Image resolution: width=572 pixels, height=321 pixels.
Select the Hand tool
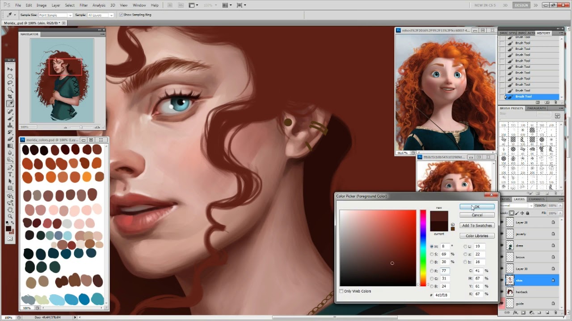click(x=10, y=209)
